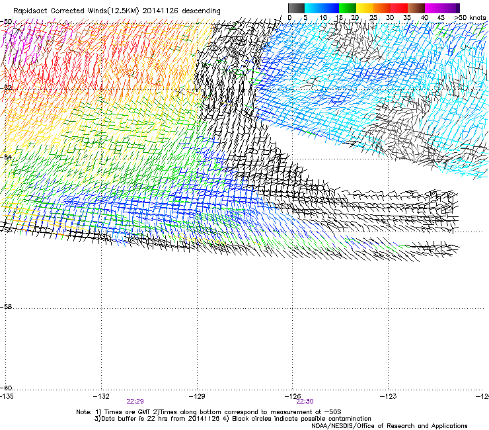Click the purple time label '22:30'
Screen dimensions: 489x430
tap(305, 402)
